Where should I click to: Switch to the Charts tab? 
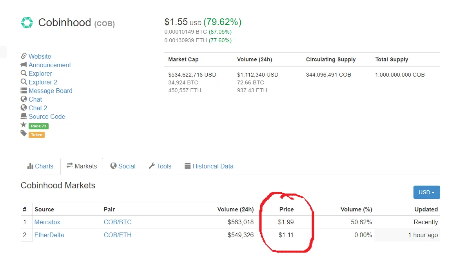click(x=40, y=166)
